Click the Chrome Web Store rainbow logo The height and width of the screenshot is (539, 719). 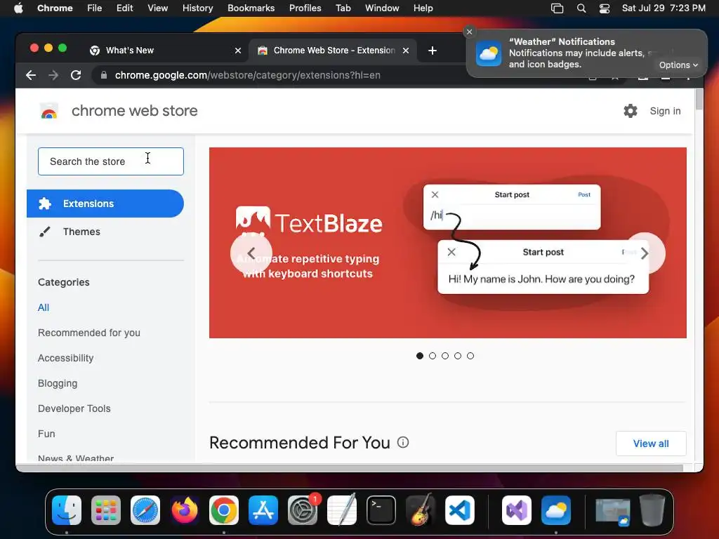[x=49, y=111]
